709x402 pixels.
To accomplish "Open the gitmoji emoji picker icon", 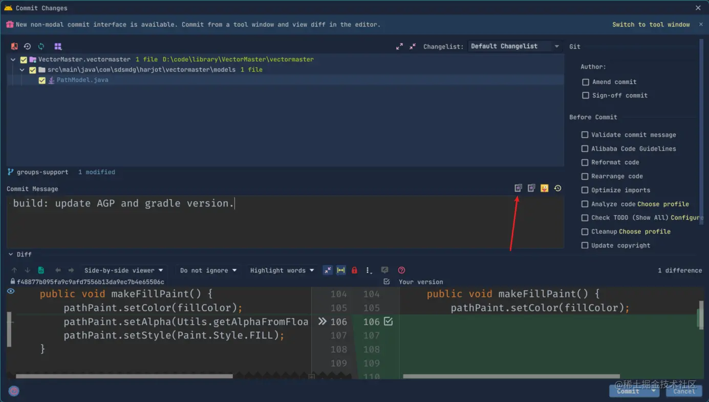I will (x=544, y=188).
